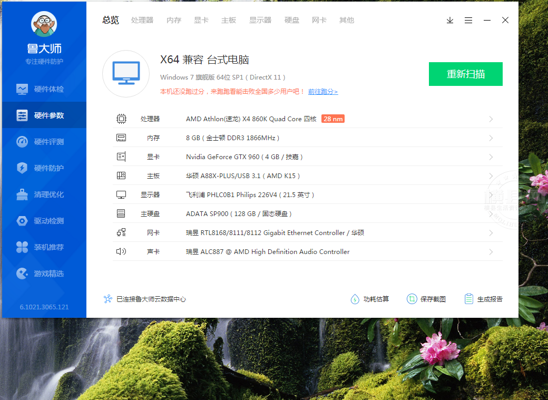Minimize the 鲁大师 window
Image resolution: width=548 pixels, height=400 pixels.
(487, 20)
